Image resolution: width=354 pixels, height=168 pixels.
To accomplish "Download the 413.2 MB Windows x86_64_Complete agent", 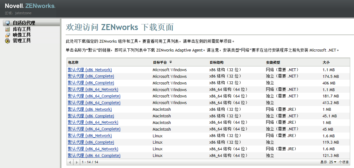I will [x=94, y=103].
